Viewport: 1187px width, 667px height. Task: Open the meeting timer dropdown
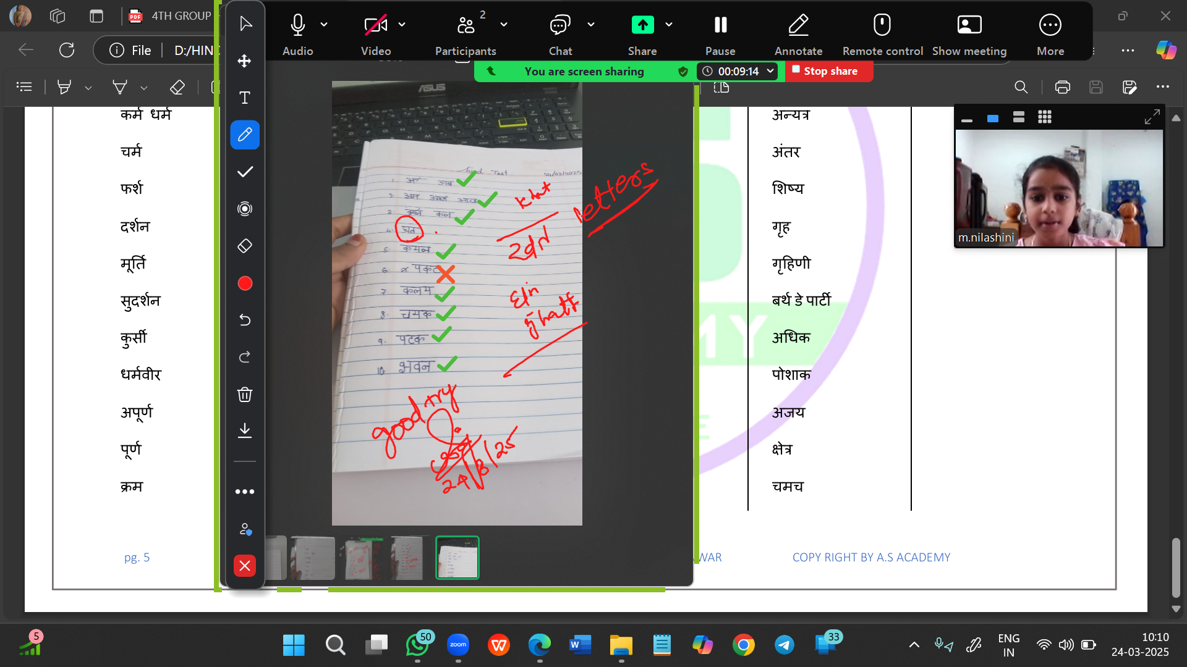click(x=770, y=71)
